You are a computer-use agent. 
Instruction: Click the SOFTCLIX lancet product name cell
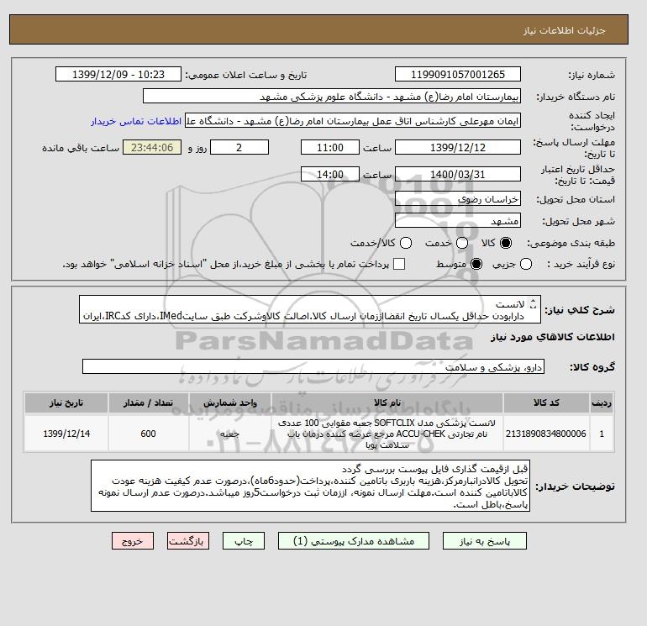(387, 434)
